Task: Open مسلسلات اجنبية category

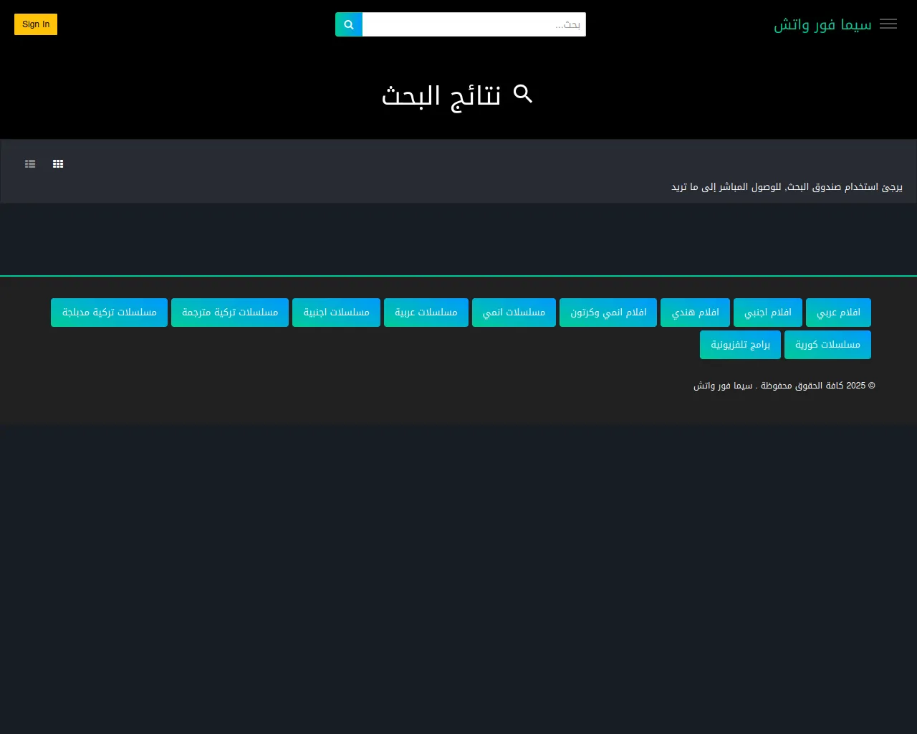Action: pos(336,313)
